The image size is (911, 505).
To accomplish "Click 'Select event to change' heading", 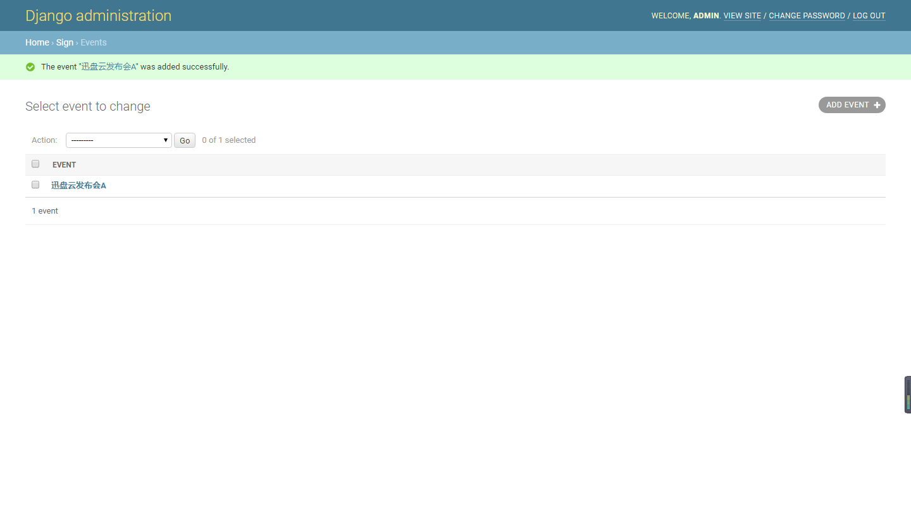I will coord(88,106).
